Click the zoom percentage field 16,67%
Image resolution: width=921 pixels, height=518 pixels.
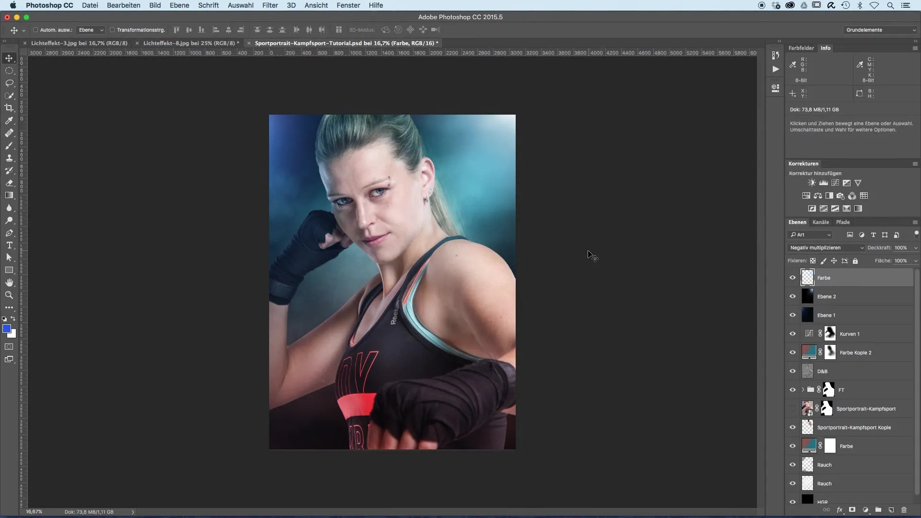pos(34,512)
